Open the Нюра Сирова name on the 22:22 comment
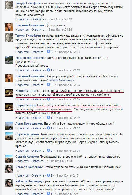This screenshot has height=195, width=132. [x=26, y=105]
